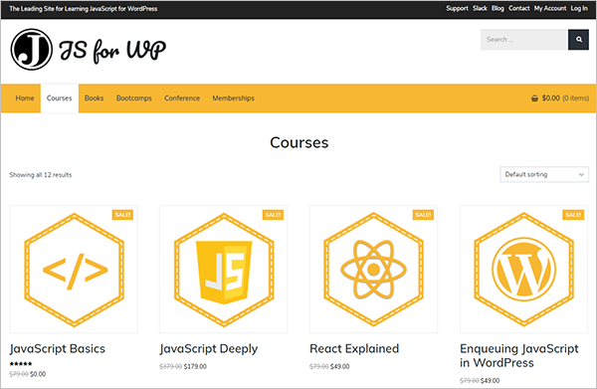Open the Enqueuing JavaScript WordPress logo image

[x=523, y=270]
